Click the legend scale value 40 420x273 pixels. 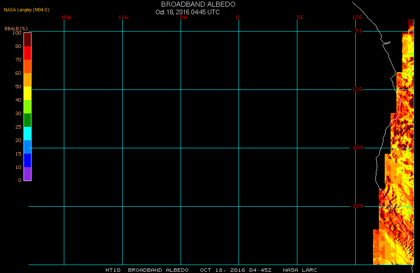click(x=18, y=100)
